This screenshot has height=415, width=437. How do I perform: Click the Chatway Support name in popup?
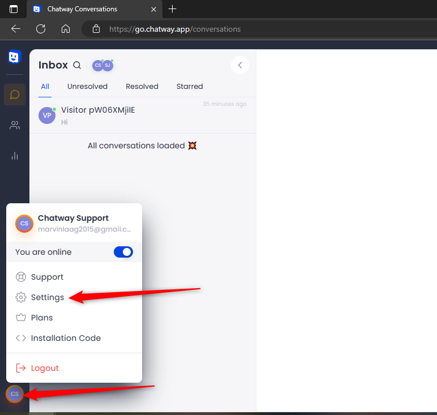(x=73, y=218)
